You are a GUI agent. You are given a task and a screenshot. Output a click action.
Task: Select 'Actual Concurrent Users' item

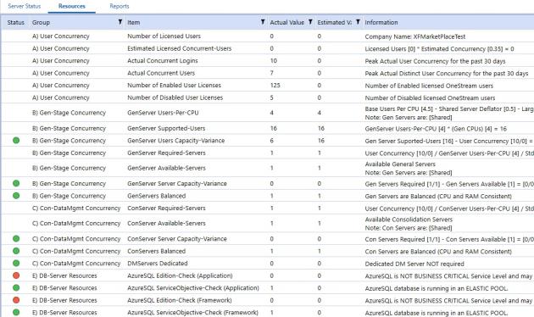click(161, 73)
